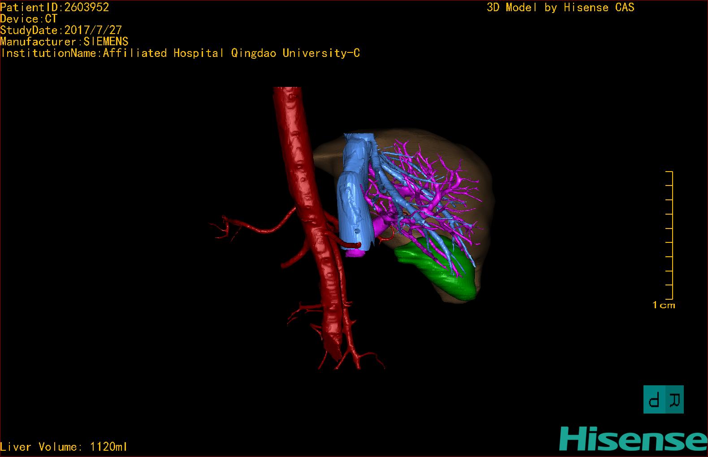Viewport: 708px width, 457px height.
Task: Click the PatientID:2603952 text
Action: pos(55,7)
